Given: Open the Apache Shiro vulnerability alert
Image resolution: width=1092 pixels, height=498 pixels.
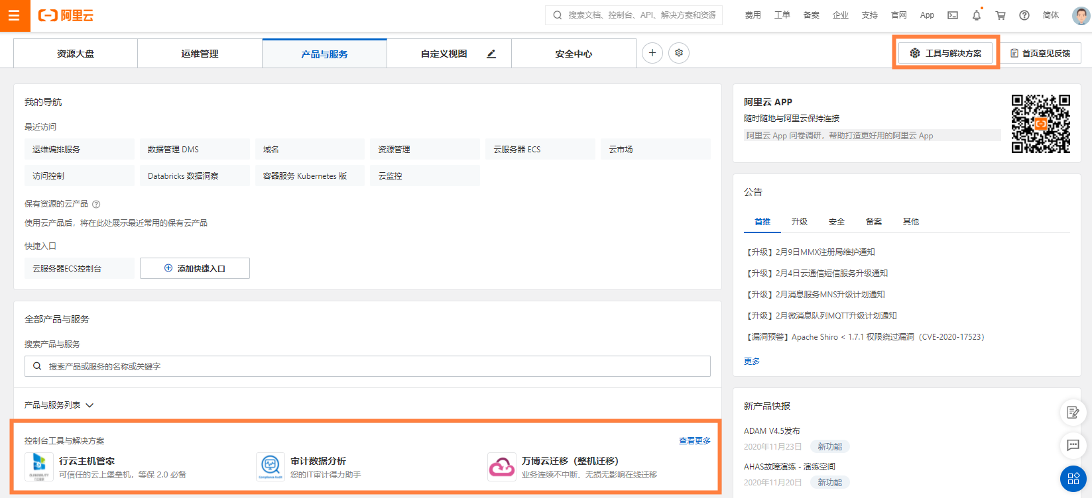Looking at the screenshot, I should (x=865, y=337).
